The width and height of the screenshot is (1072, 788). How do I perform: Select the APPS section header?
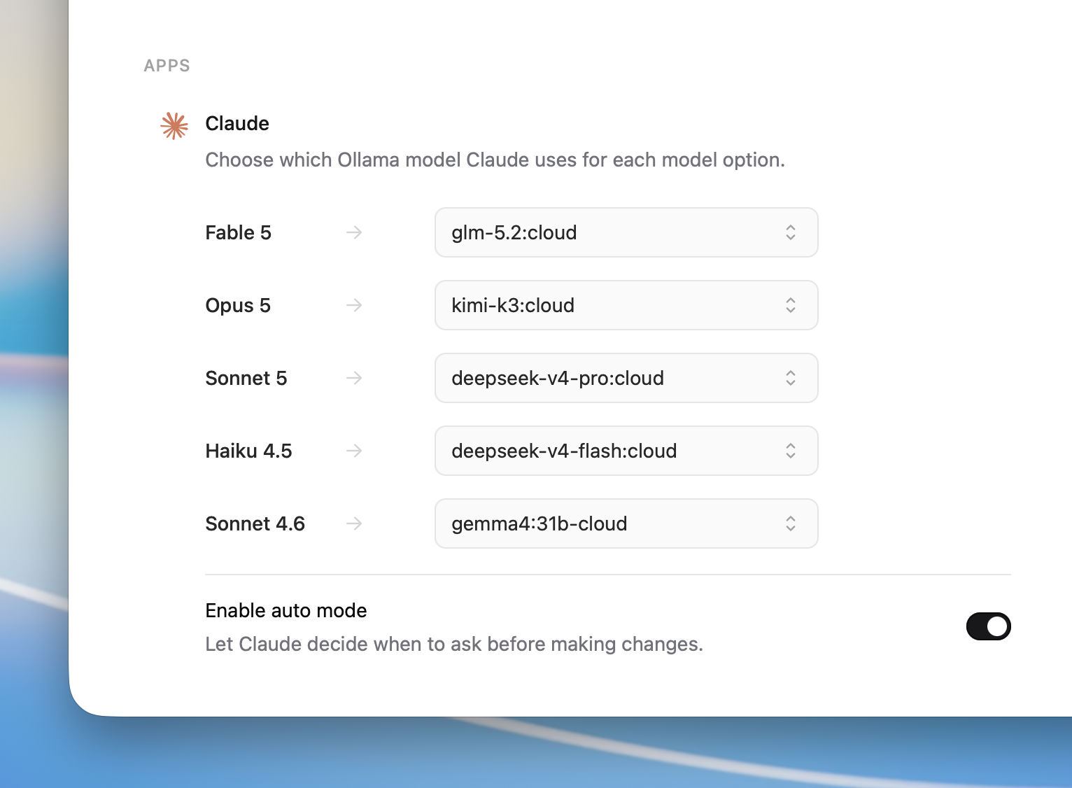tap(167, 66)
